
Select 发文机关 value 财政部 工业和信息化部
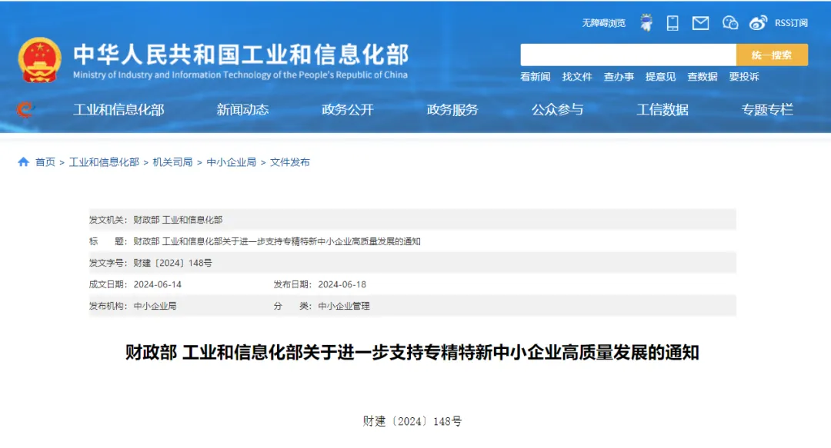coord(178,220)
